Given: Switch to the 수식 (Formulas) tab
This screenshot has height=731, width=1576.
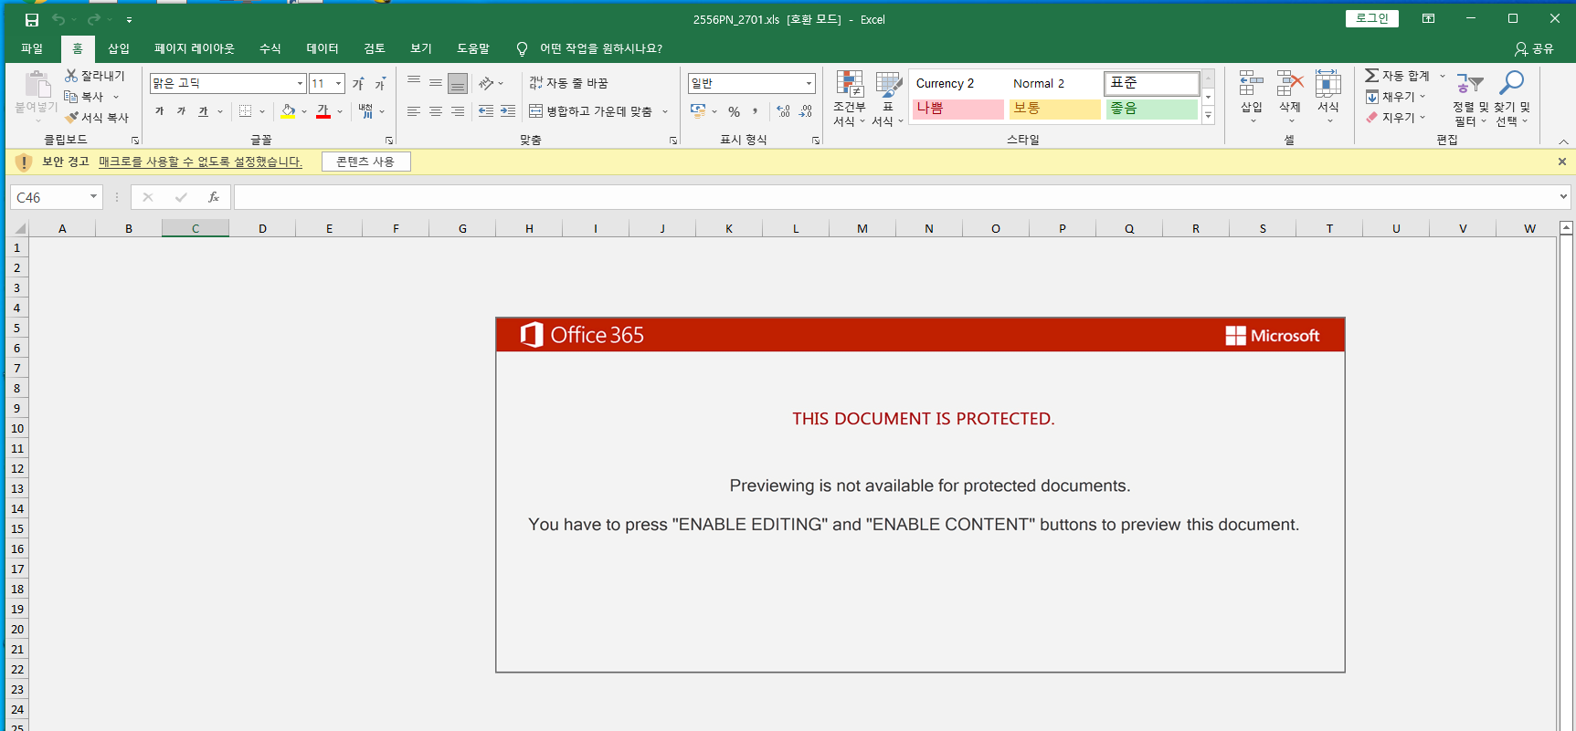Looking at the screenshot, I should click(x=270, y=48).
